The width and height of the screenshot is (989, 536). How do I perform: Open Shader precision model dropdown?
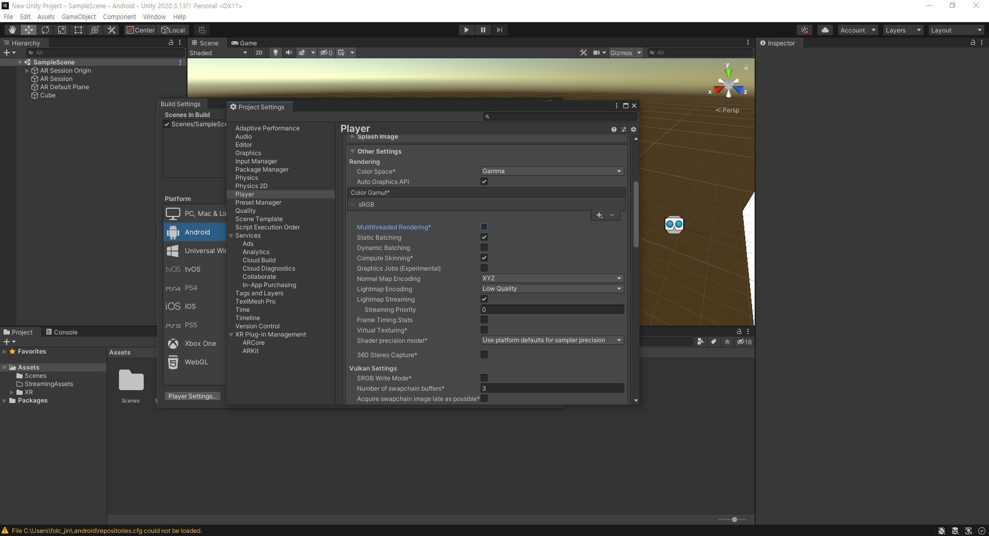coord(552,340)
